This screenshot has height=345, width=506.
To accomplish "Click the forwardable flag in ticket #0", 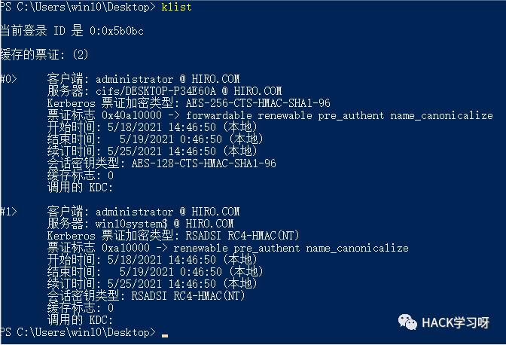I will coord(219,115).
